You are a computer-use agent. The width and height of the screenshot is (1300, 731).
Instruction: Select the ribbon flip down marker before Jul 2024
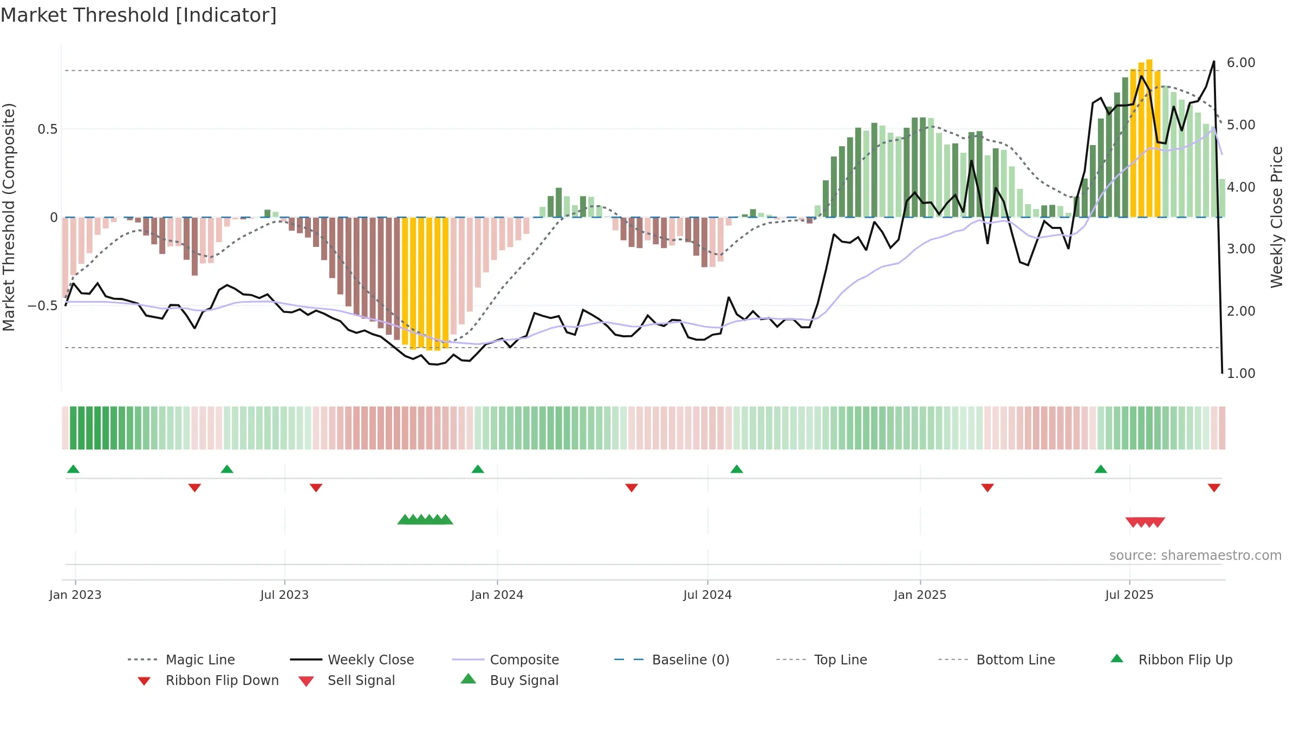pos(632,488)
